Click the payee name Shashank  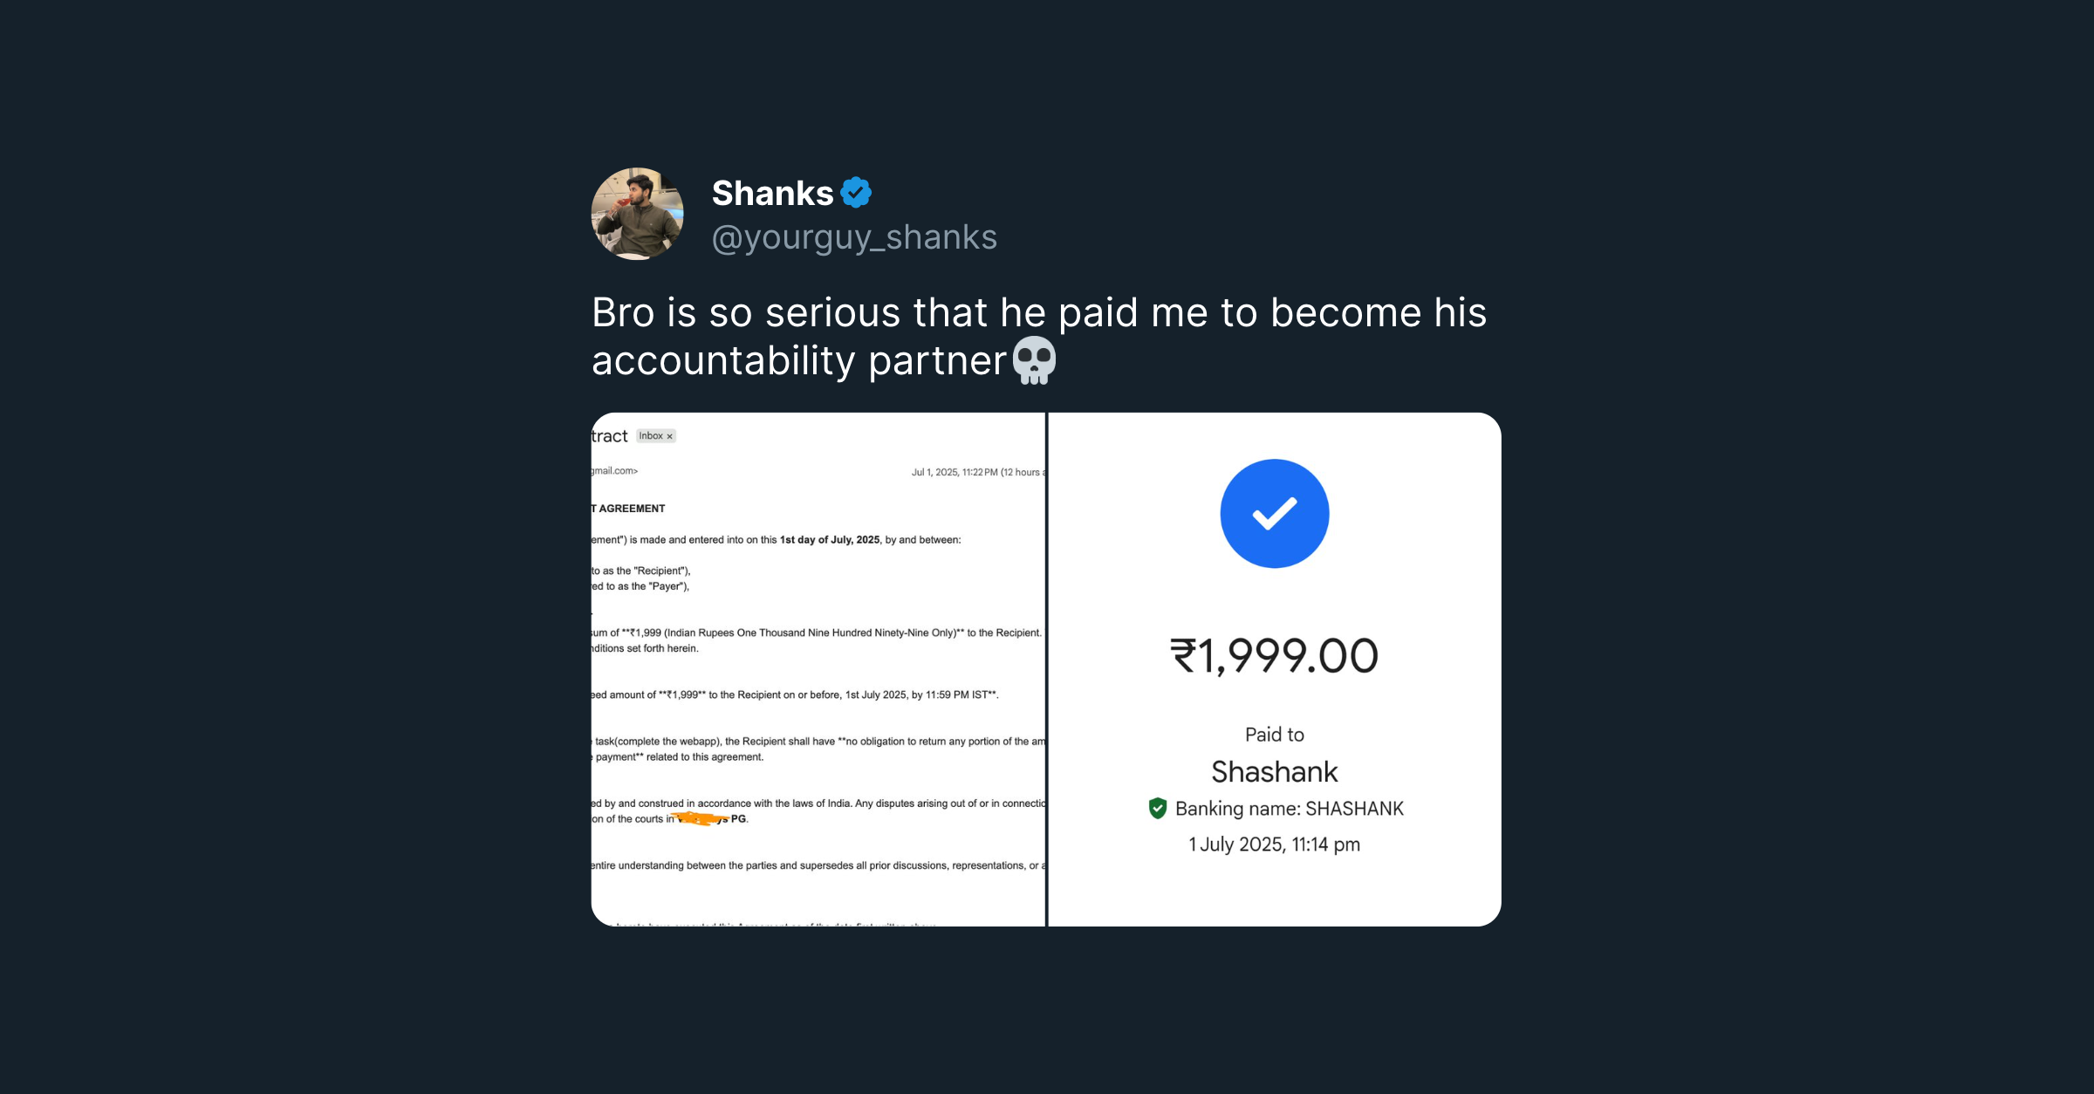1274,771
